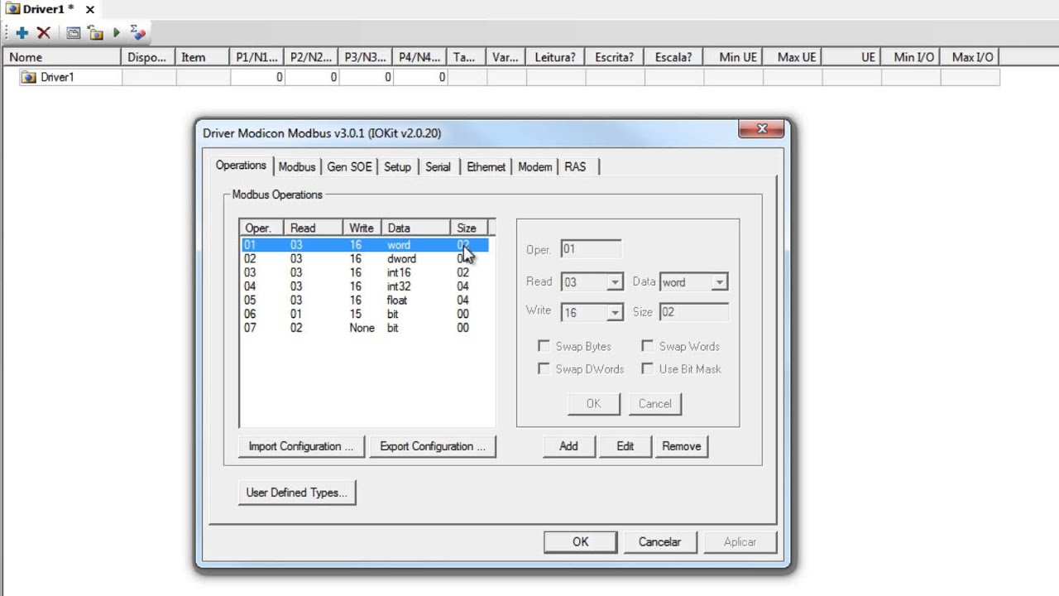
Task: Switch to the Operations tab
Action: (x=241, y=166)
